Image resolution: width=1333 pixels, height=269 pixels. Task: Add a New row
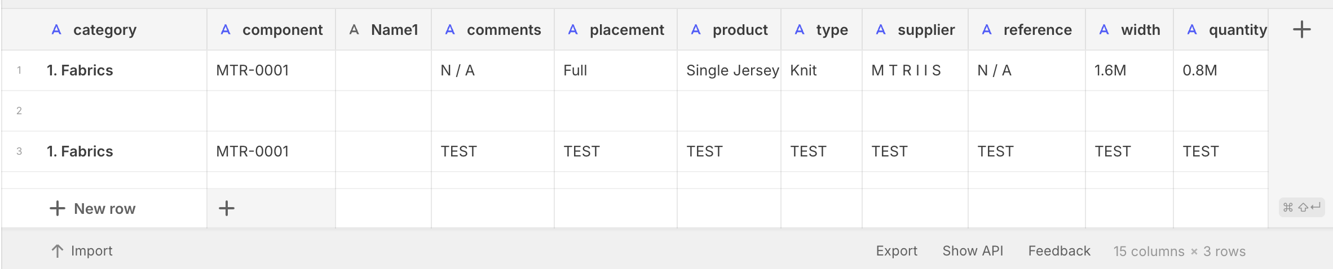pyautogui.click(x=94, y=209)
